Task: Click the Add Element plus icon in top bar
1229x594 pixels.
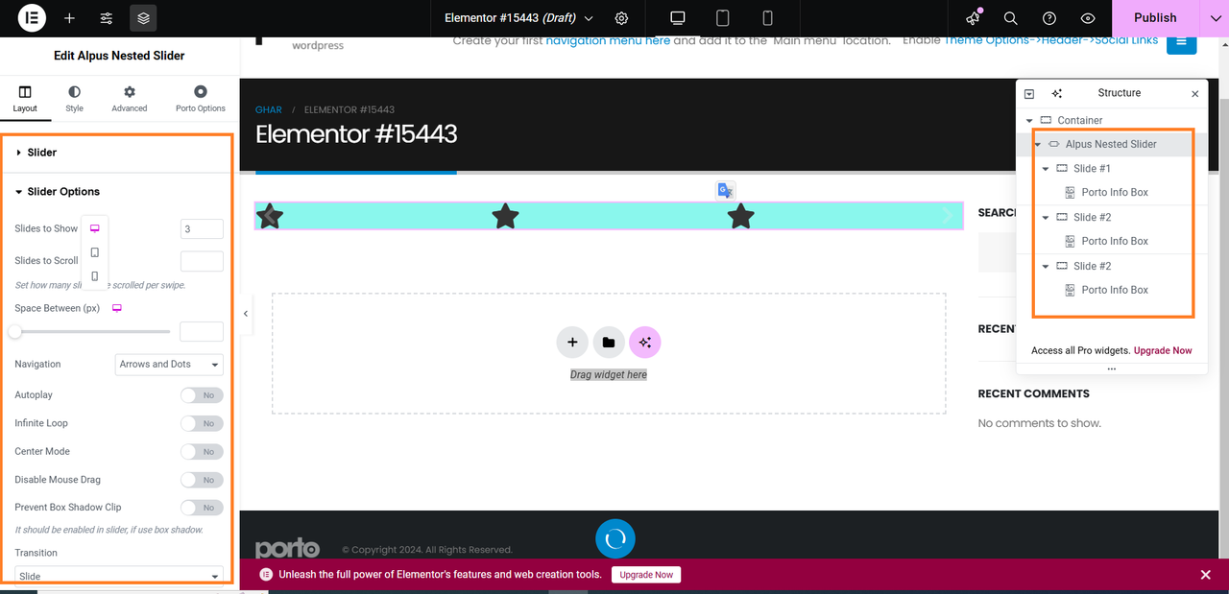Action: [69, 18]
